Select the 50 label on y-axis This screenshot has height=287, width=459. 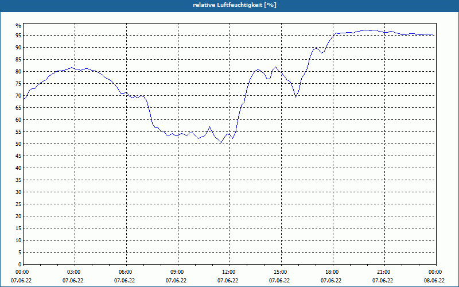click(18, 144)
